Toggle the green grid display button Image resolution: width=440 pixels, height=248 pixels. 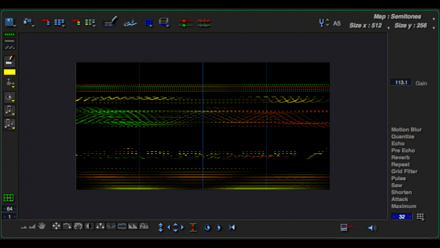(x=9, y=198)
